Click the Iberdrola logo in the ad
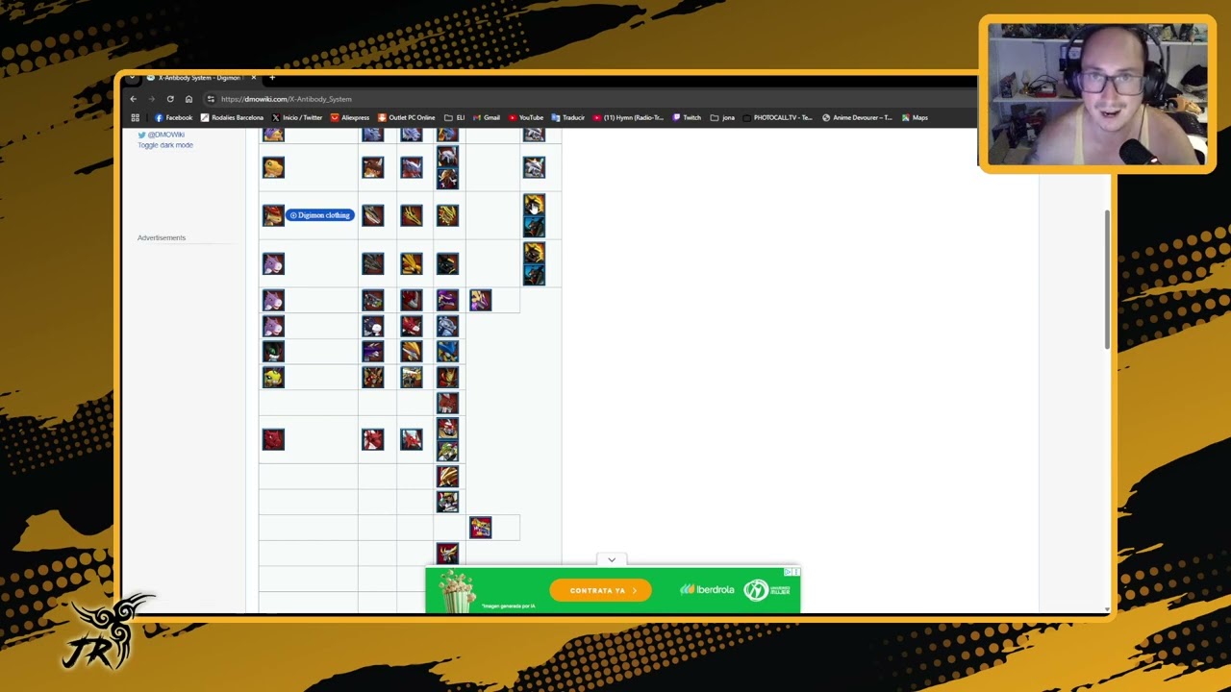 point(707,590)
